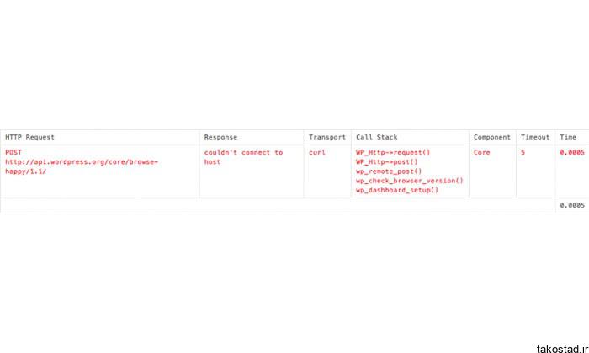This screenshot has height=353, width=589.
Task: Select the POST request method text
Action: (x=13, y=152)
